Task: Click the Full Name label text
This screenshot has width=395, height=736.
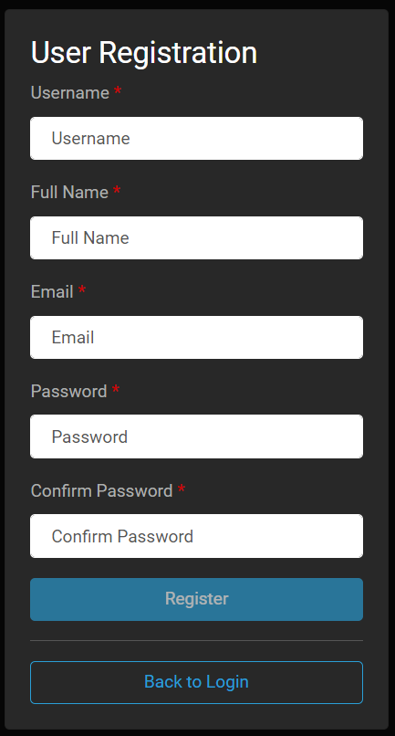Action: [x=69, y=192]
